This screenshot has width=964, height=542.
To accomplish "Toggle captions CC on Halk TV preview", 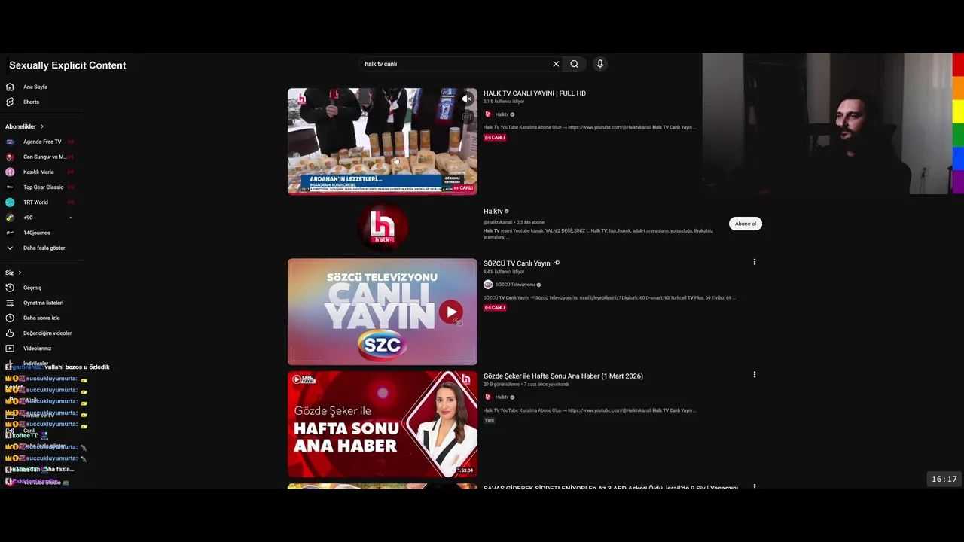I will tap(467, 117).
